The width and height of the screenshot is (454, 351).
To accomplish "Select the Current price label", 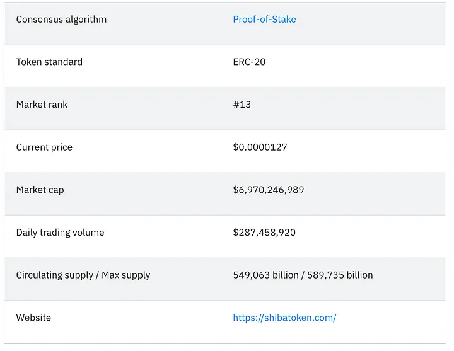I will pos(44,147).
